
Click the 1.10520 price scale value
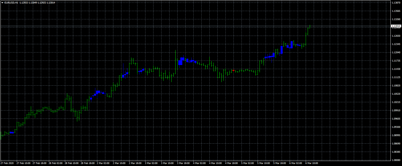[396, 94]
